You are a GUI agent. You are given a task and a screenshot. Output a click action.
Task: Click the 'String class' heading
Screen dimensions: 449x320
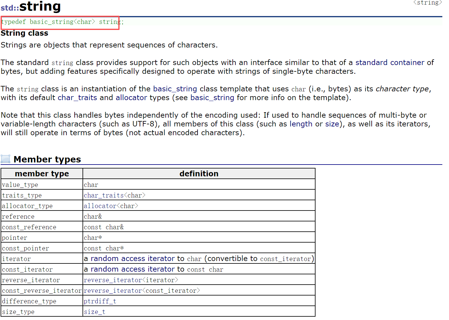click(25, 33)
